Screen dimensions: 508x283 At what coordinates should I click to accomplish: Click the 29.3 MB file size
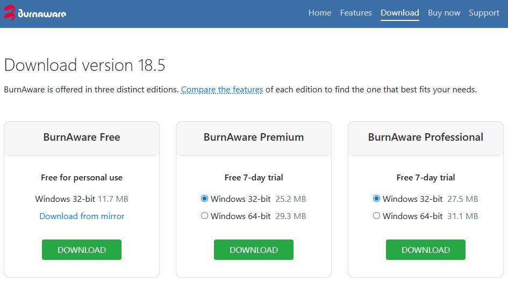[x=291, y=216]
